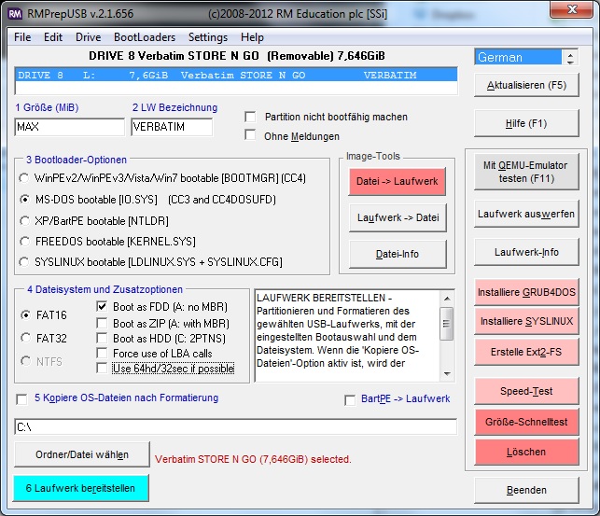Image resolution: width=600 pixels, height=516 pixels.
Task: Click Laufwerk auswerfen button
Action: pos(526,214)
